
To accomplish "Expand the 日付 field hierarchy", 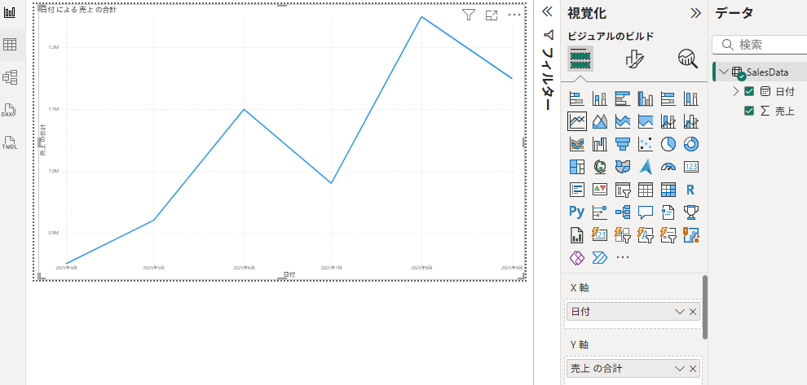I will (735, 91).
